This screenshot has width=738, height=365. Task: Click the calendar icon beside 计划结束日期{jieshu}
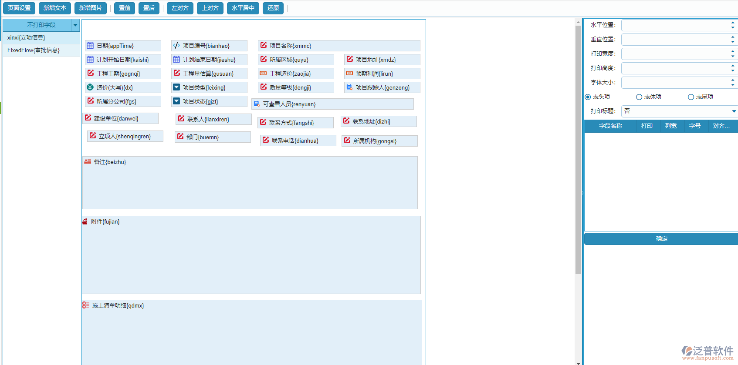pos(176,59)
